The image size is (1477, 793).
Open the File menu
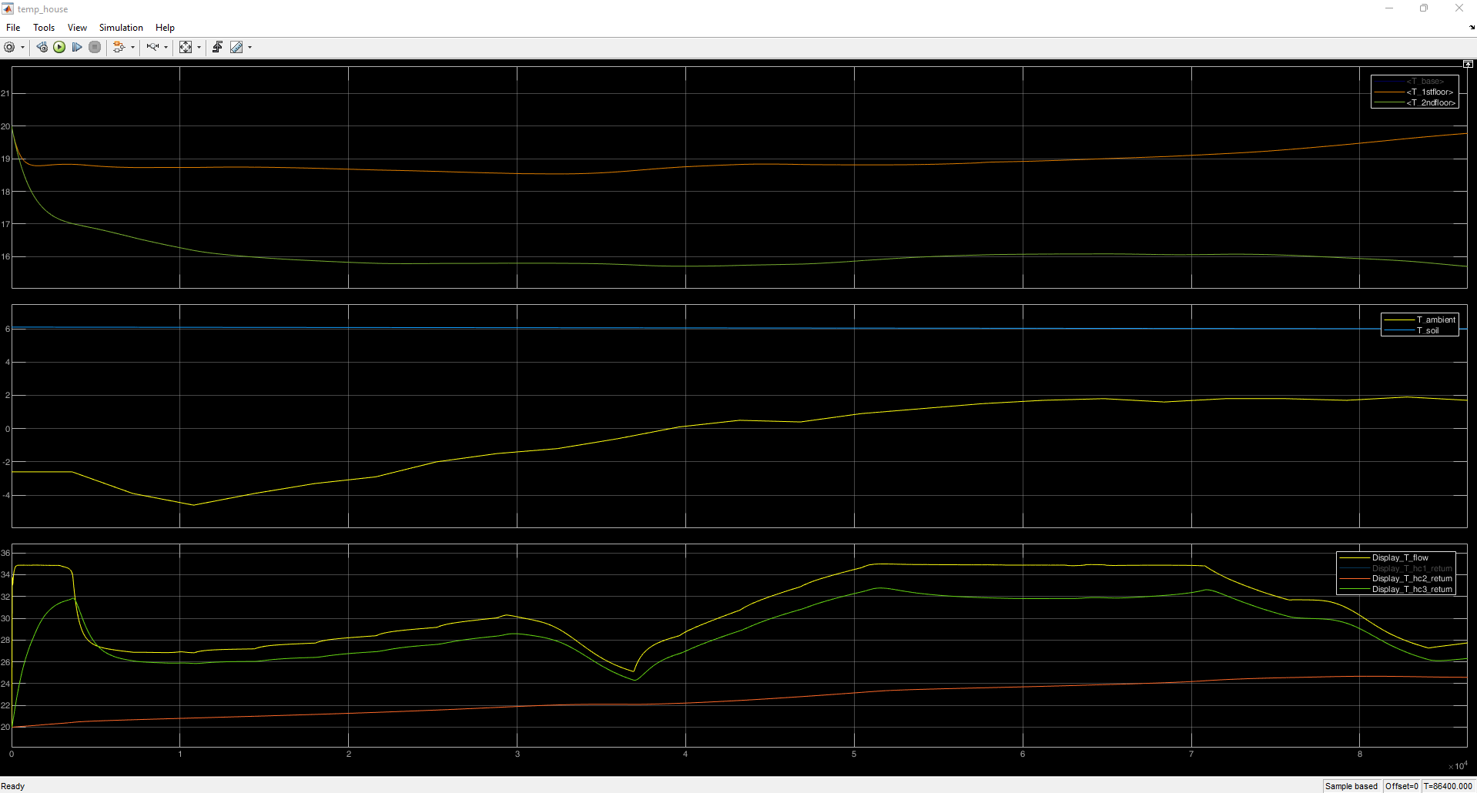point(13,28)
